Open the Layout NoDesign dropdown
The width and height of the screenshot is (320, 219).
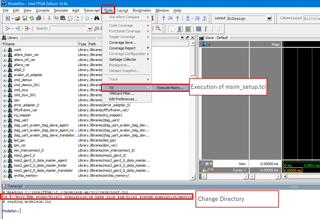pyautogui.click(x=268, y=18)
